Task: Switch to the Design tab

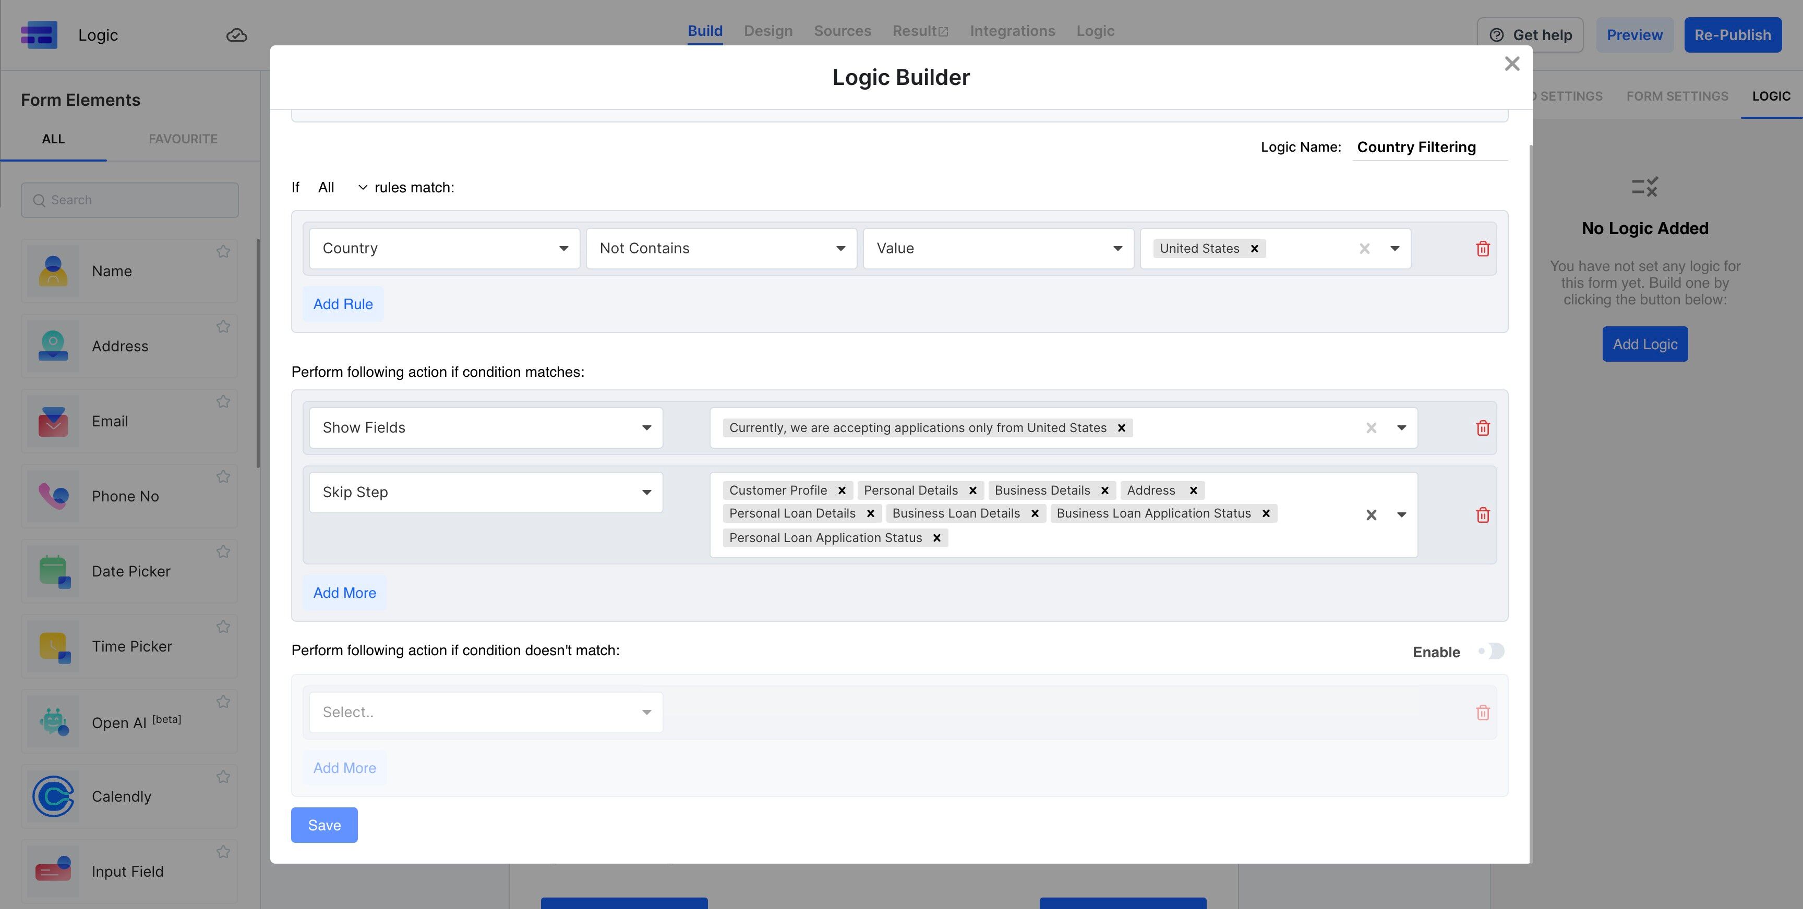Action: (x=768, y=31)
